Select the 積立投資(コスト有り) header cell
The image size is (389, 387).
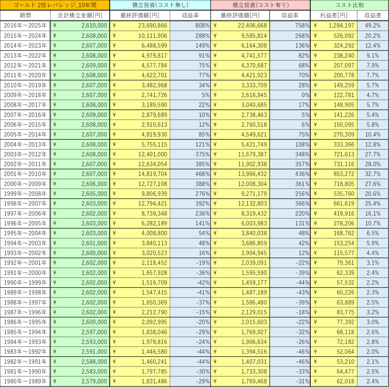[260, 5]
